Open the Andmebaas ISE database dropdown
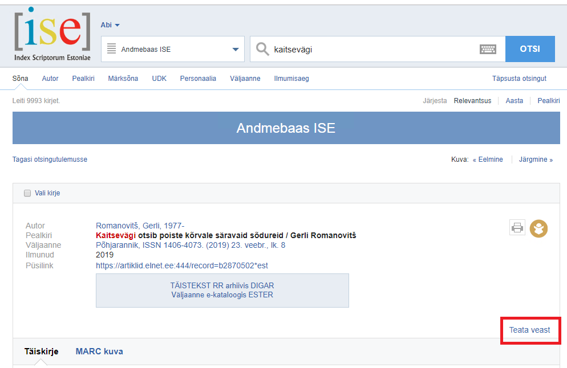The height and width of the screenshot is (368, 567). (x=173, y=49)
